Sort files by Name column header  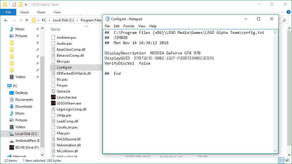click(55, 29)
